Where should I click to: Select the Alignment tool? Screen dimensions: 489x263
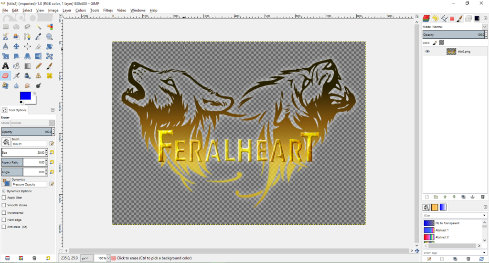27,46
